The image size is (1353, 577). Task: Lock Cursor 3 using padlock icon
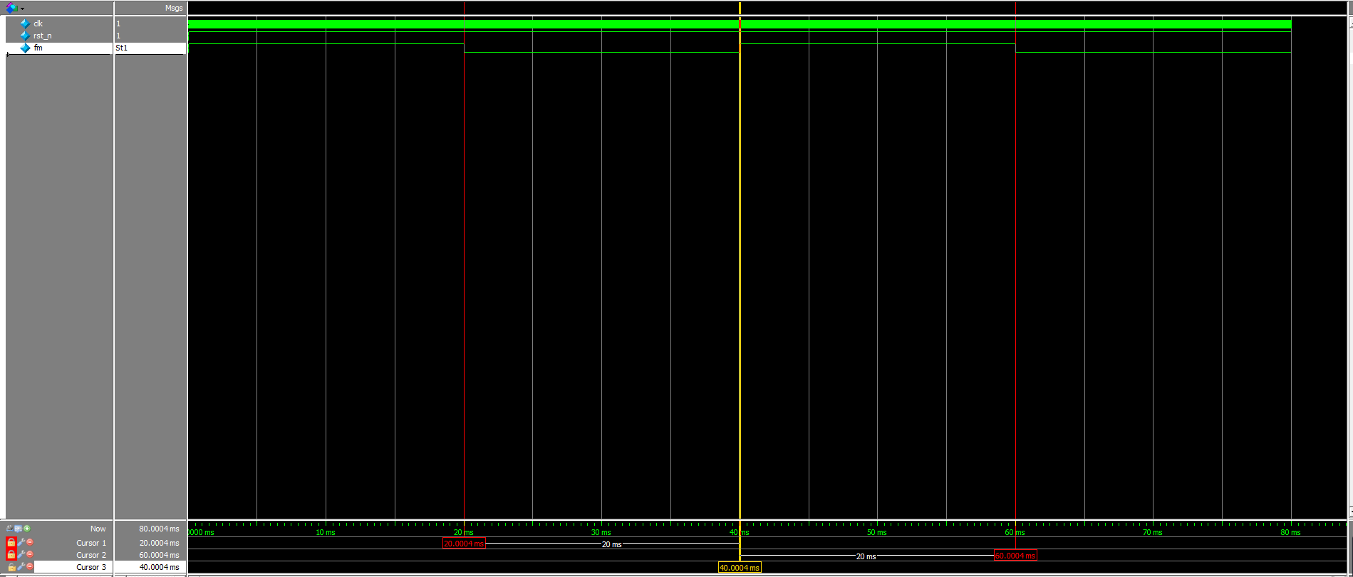[11, 567]
